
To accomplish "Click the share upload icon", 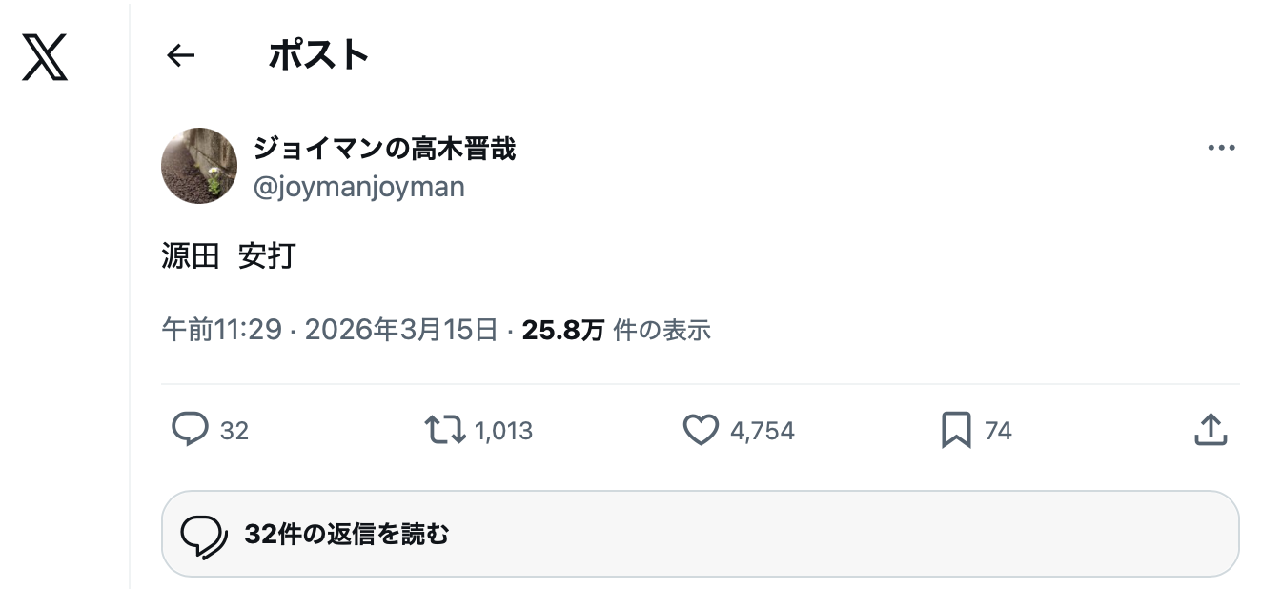I will (x=1210, y=430).
